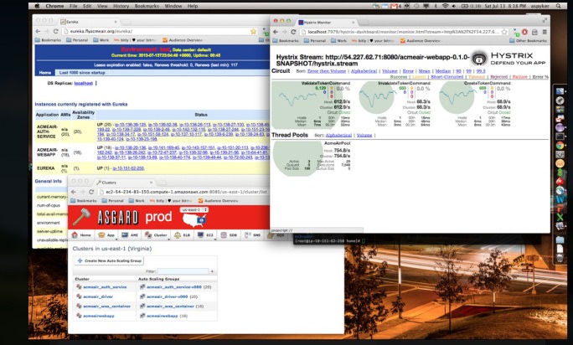Open the Cluster menu in Asgard toolbar
This screenshot has height=345, width=573.
point(157,235)
